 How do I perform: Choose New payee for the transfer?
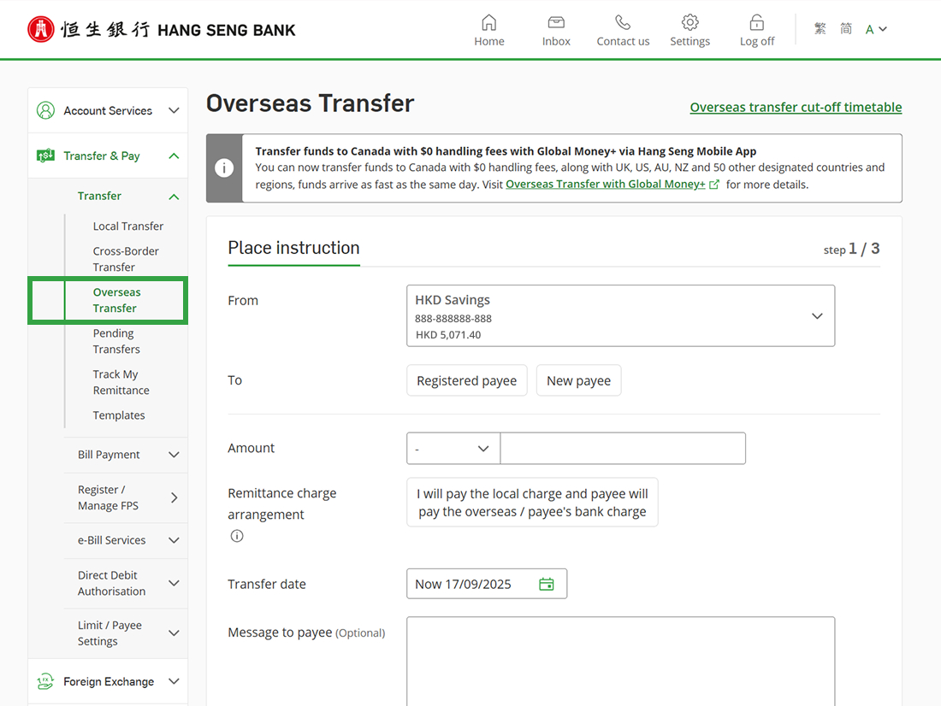(578, 379)
